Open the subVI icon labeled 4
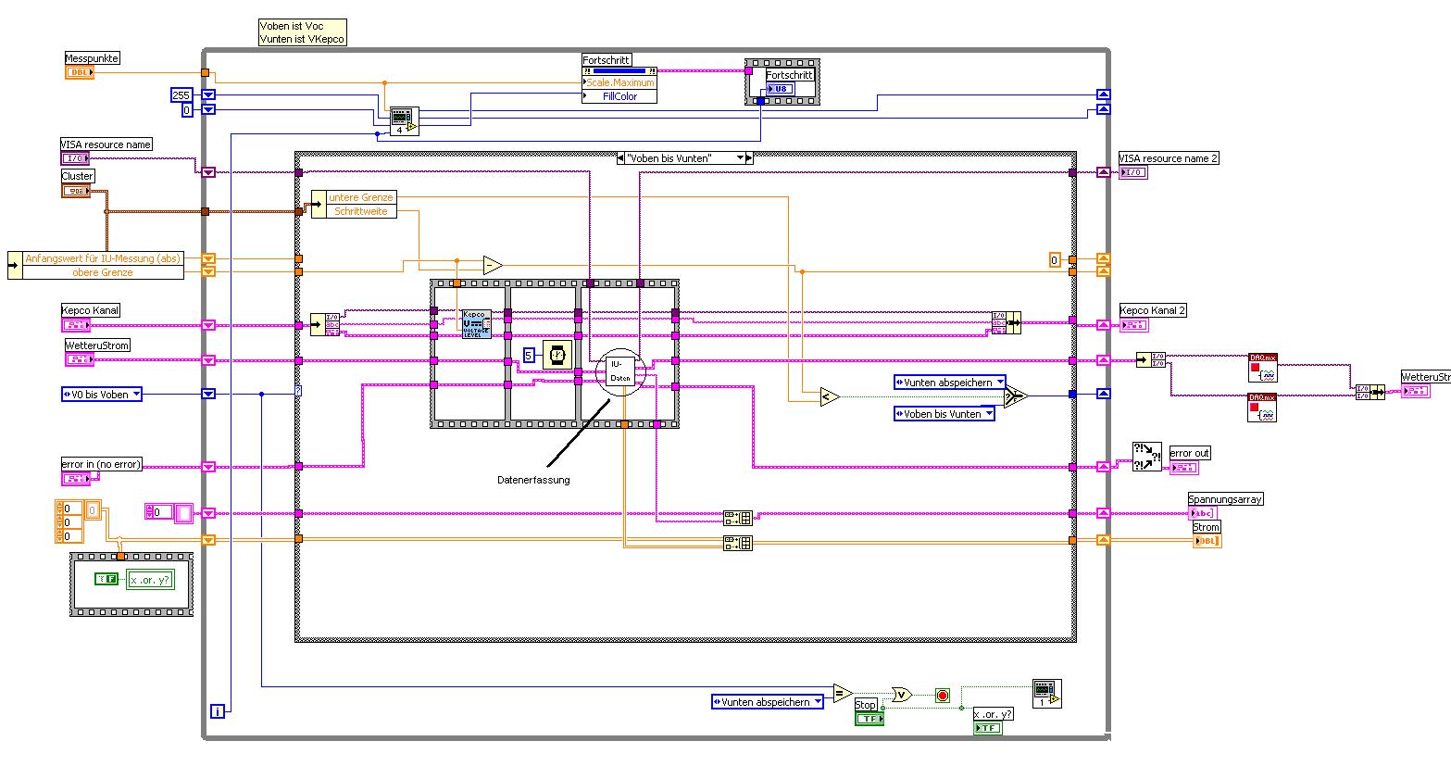Screen dimensions: 1451x766 pyautogui.click(x=405, y=120)
